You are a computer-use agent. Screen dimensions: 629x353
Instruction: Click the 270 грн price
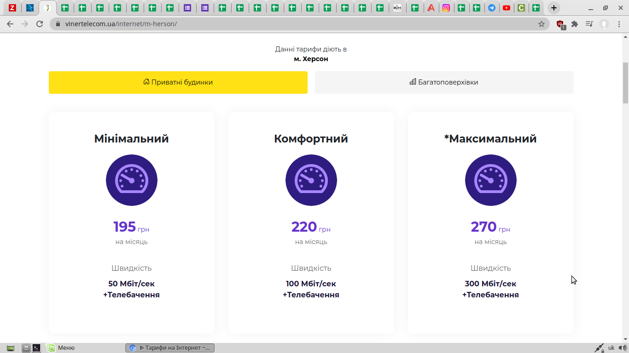coord(491,227)
